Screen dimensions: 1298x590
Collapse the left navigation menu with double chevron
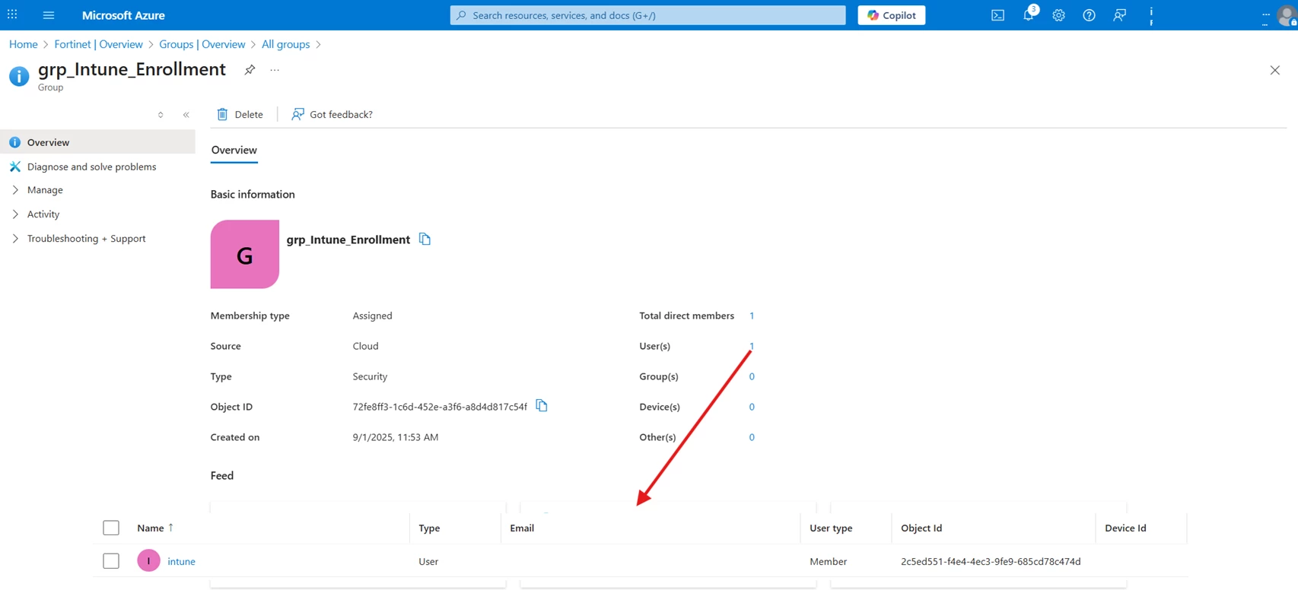coord(186,115)
